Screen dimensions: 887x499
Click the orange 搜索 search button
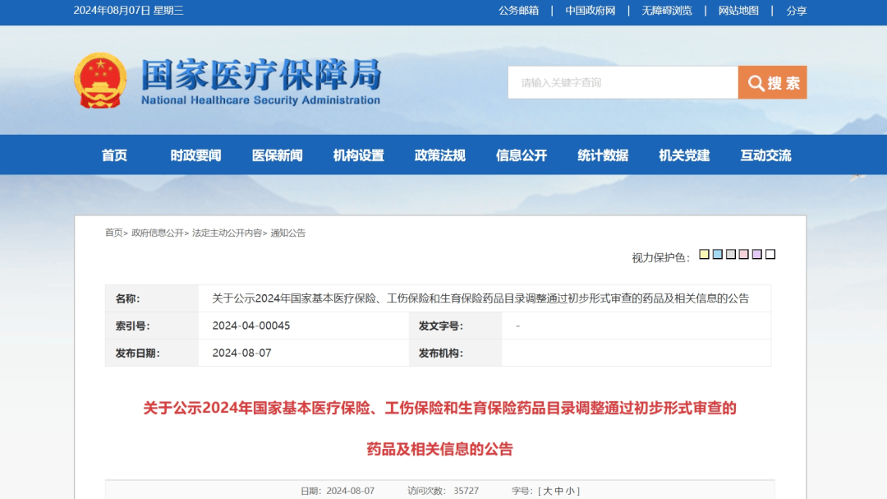(x=772, y=83)
